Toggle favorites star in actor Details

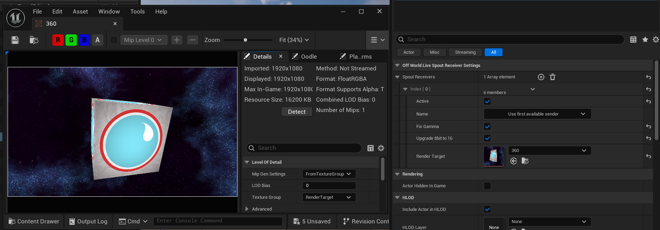645,40
